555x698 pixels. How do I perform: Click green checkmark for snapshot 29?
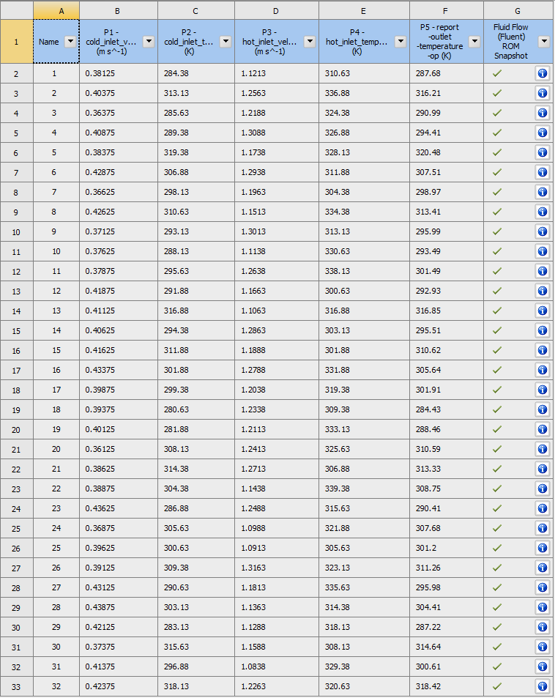[x=496, y=627]
